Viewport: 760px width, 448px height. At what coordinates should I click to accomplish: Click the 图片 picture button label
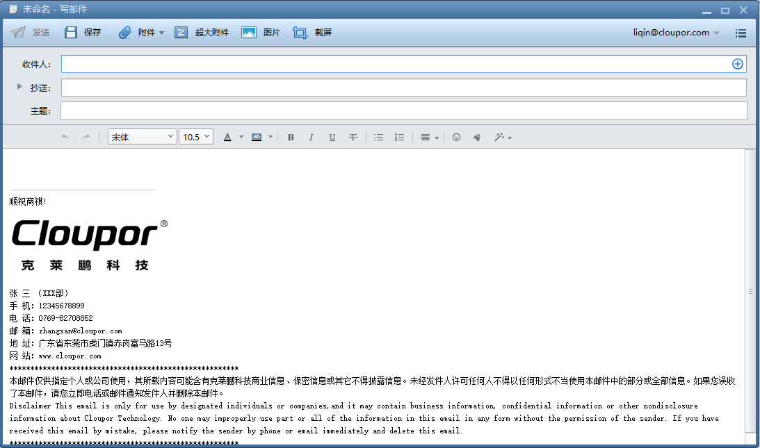pyautogui.click(x=272, y=33)
